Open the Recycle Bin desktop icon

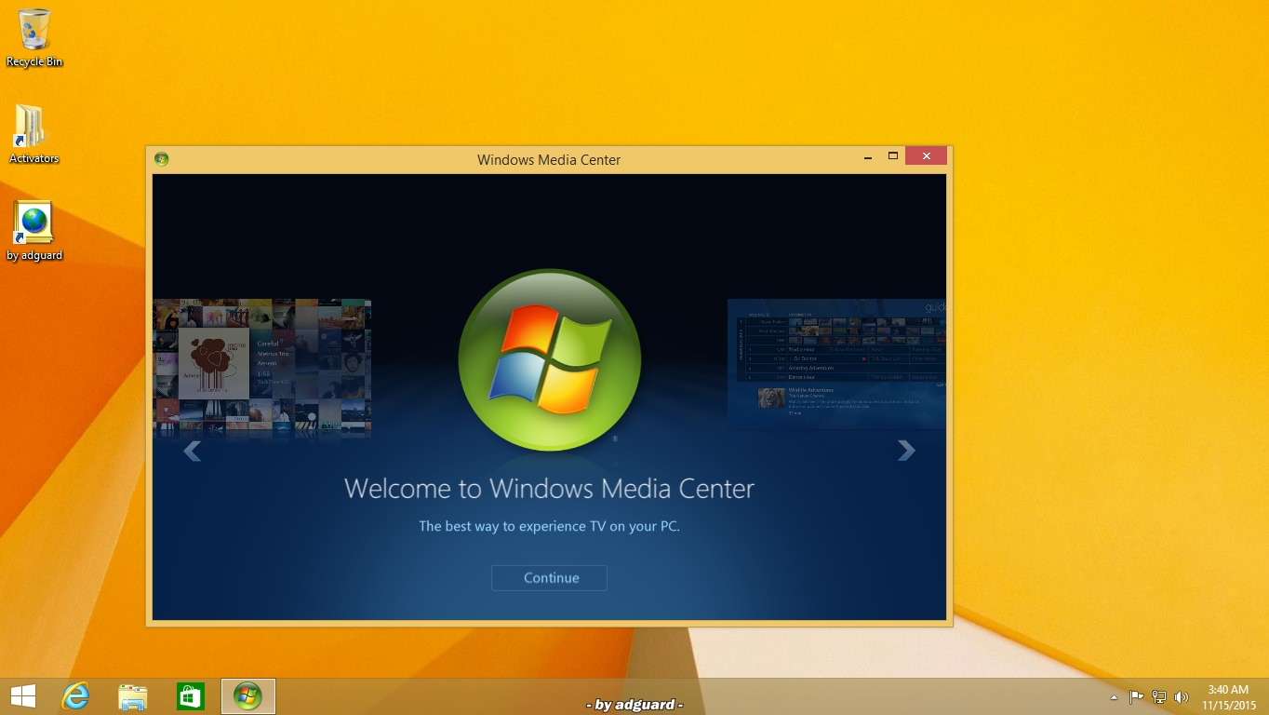click(x=34, y=38)
